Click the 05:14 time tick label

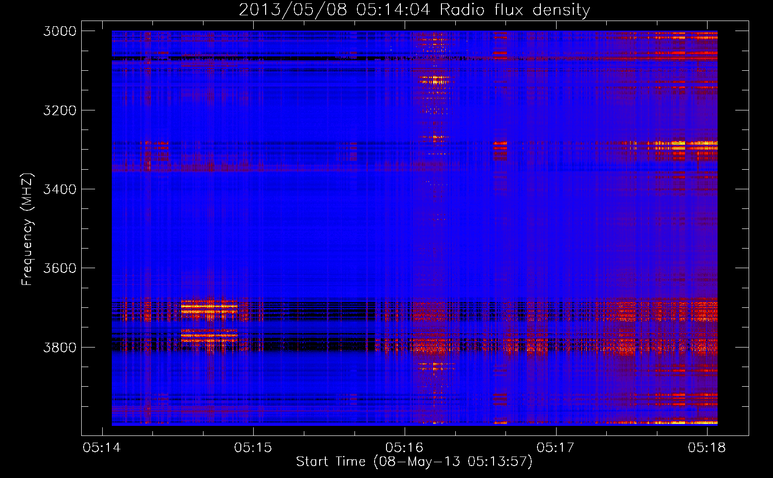point(102,447)
